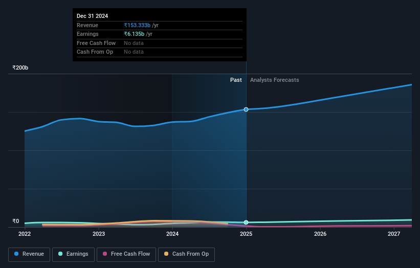The width and height of the screenshot is (420, 268).
Task: Click the 2027 x-axis label
Action: (x=394, y=234)
